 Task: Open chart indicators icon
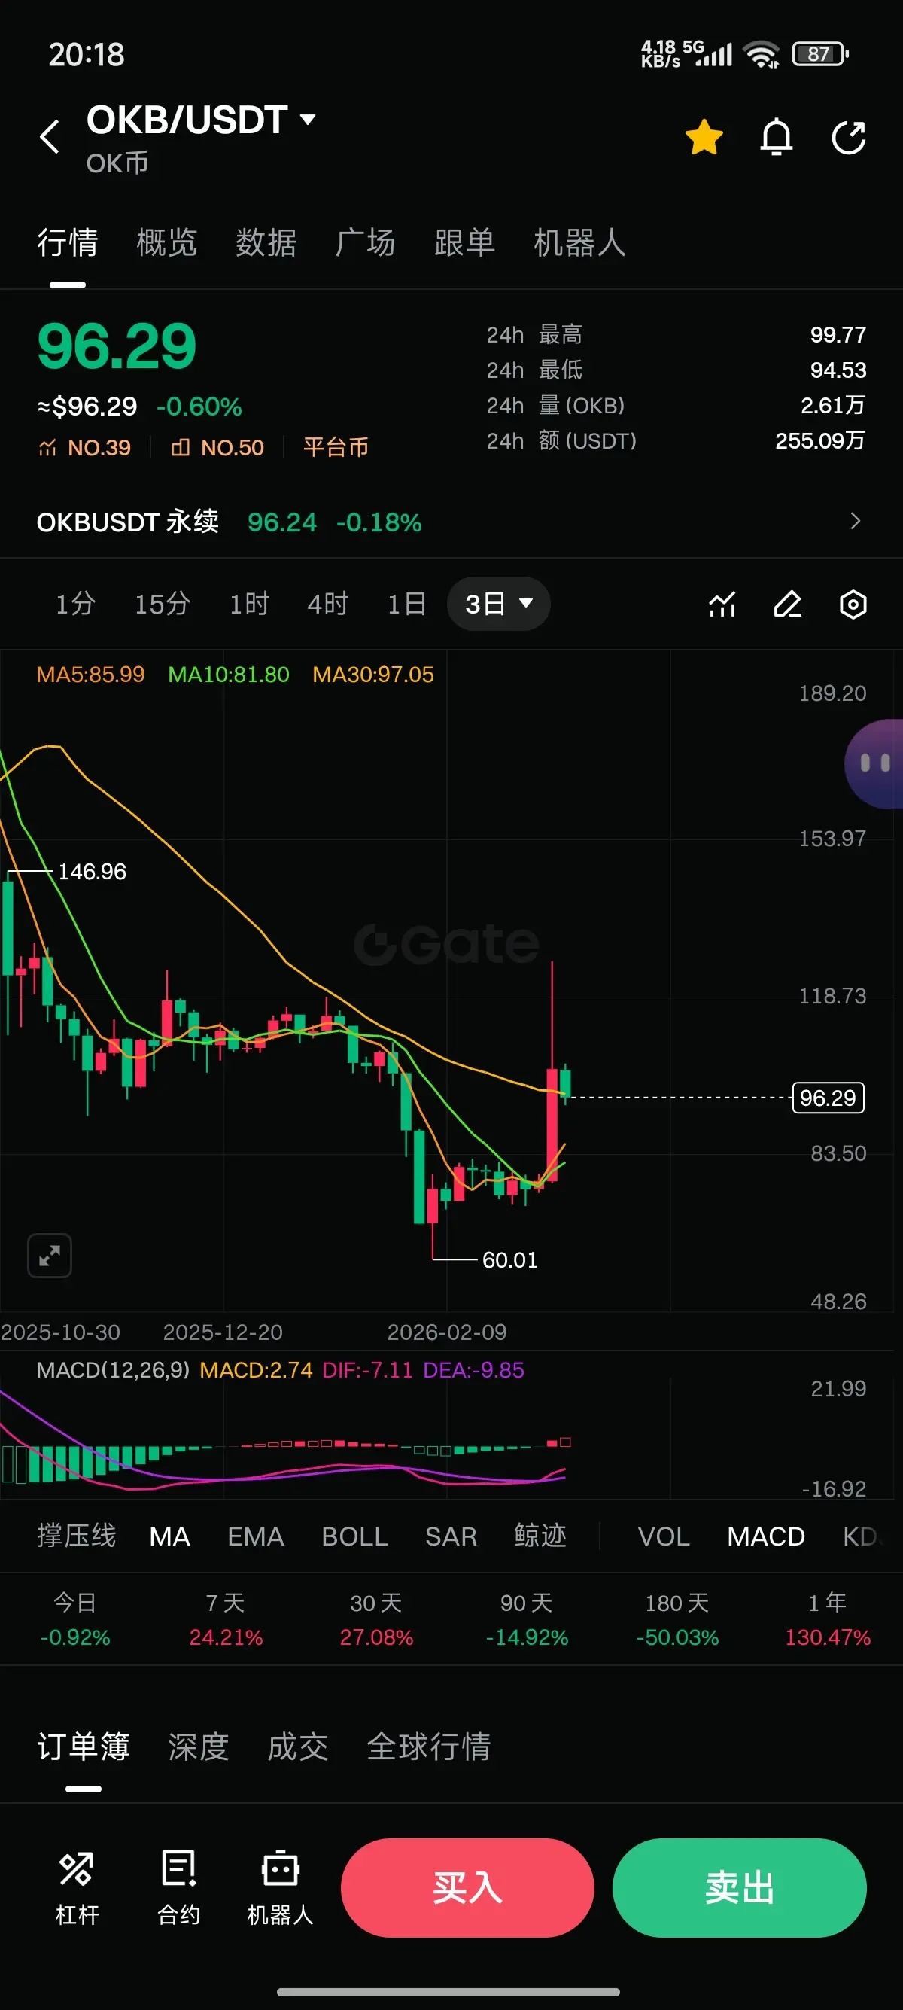(x=722, y=604)
